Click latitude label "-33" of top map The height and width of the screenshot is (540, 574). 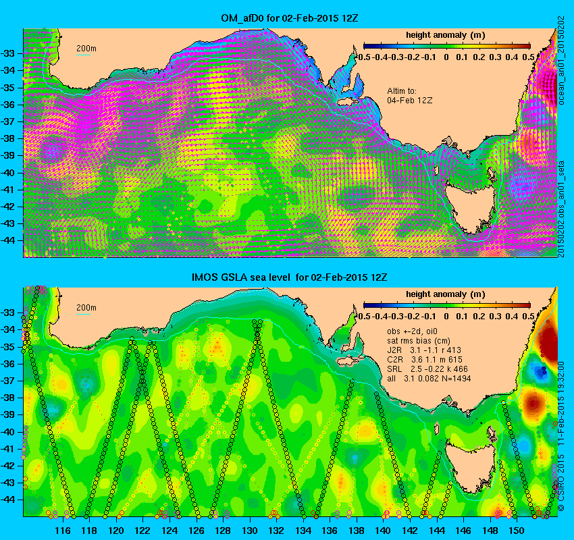coord(7,54)
